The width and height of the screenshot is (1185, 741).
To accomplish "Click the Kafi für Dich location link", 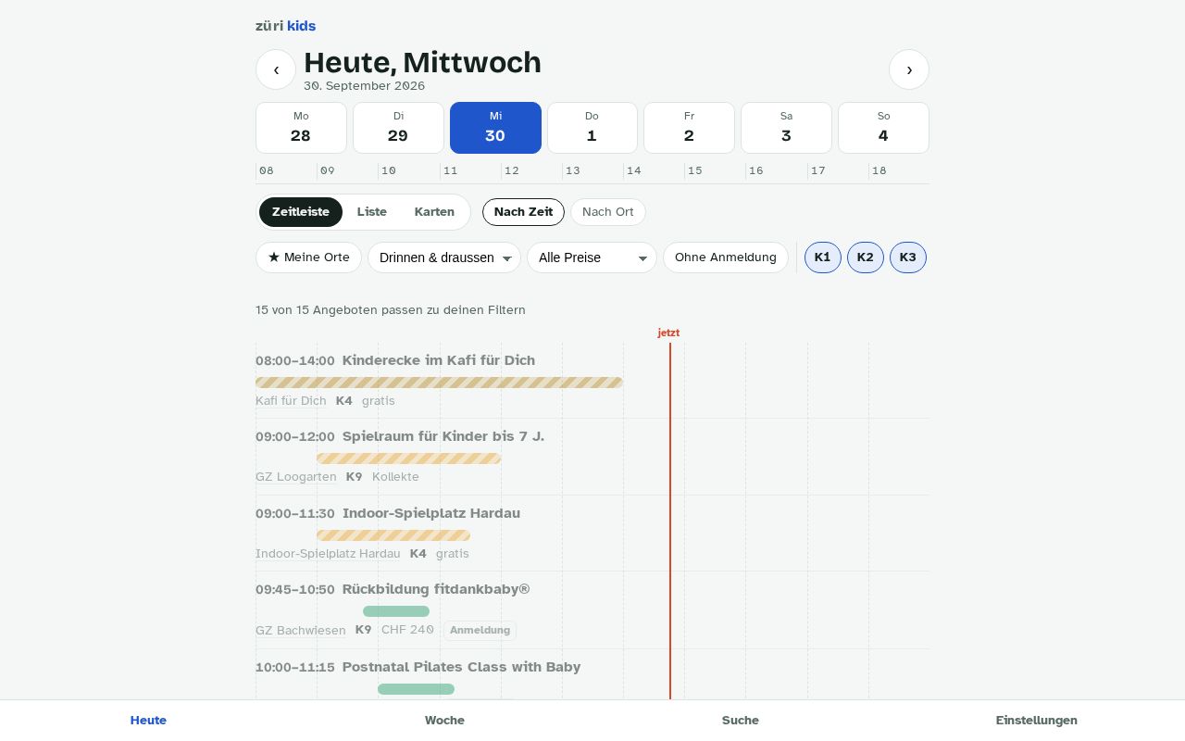I will point(291,401).
